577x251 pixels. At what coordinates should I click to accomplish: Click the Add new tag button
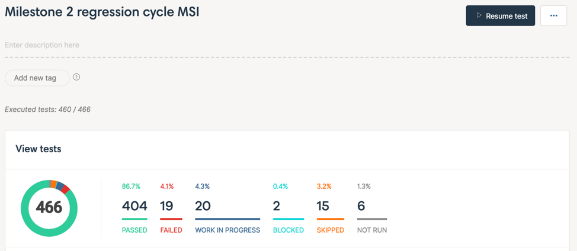point(36,78)
